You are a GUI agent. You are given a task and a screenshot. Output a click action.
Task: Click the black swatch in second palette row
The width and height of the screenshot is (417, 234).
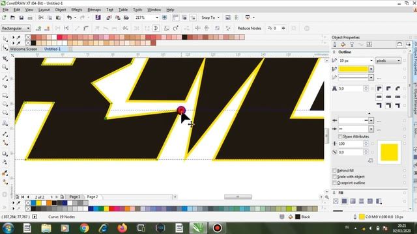(x=33, y=43)
